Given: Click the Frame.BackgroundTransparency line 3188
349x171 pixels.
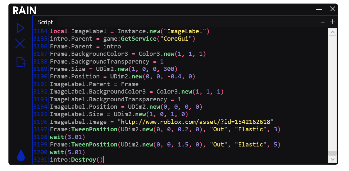Looking at the screenshot, I should click(x=107, y=61).
